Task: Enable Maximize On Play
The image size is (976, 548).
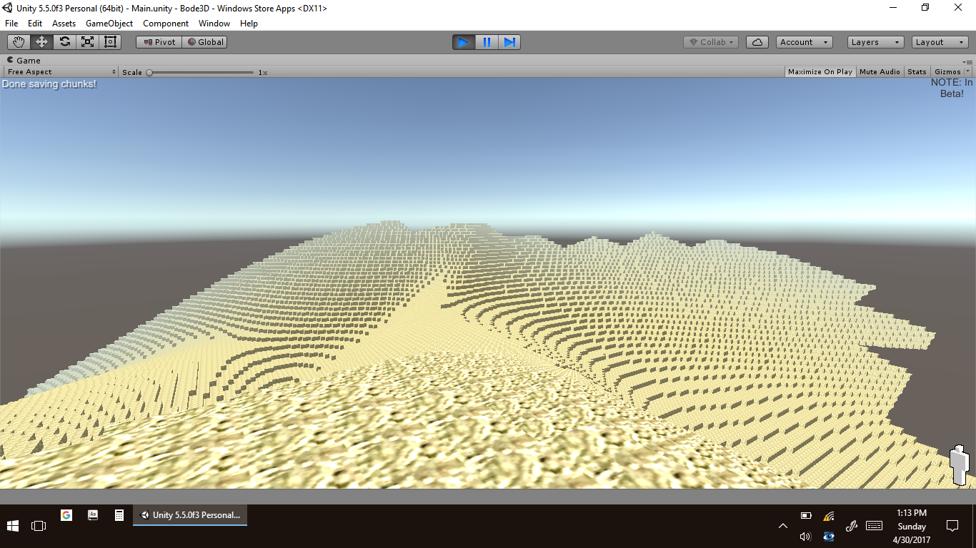Action: point(820,72)
